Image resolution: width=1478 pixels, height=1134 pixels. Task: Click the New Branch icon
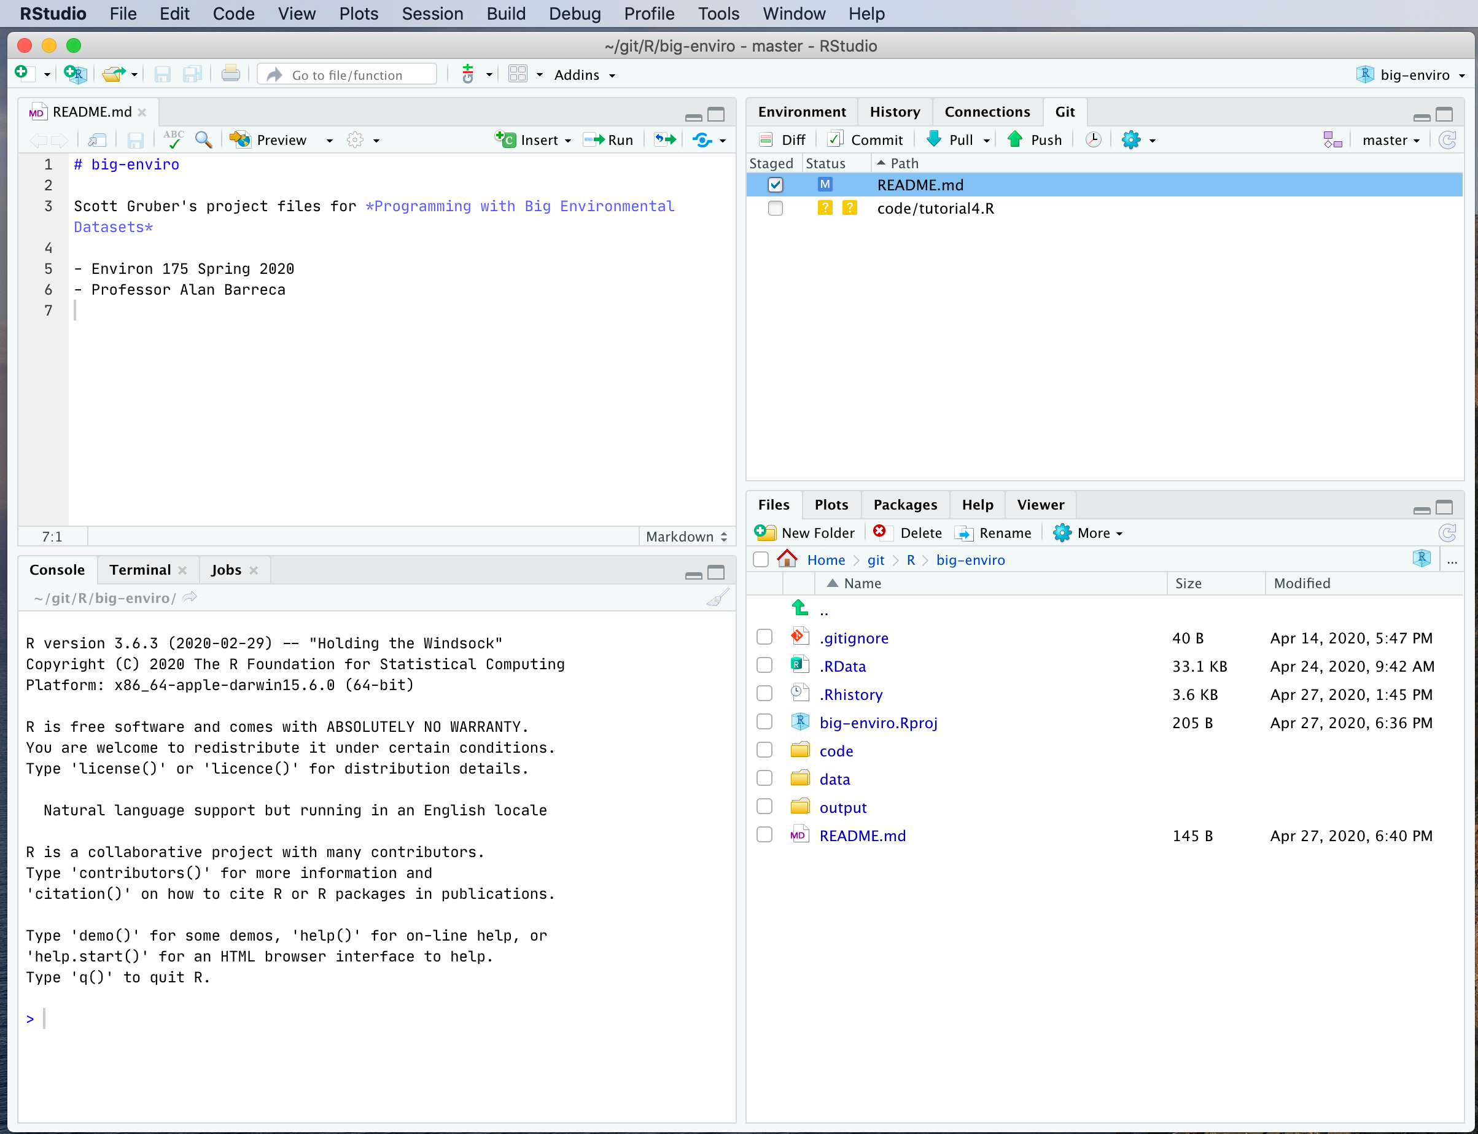[x=1332, y=140]
